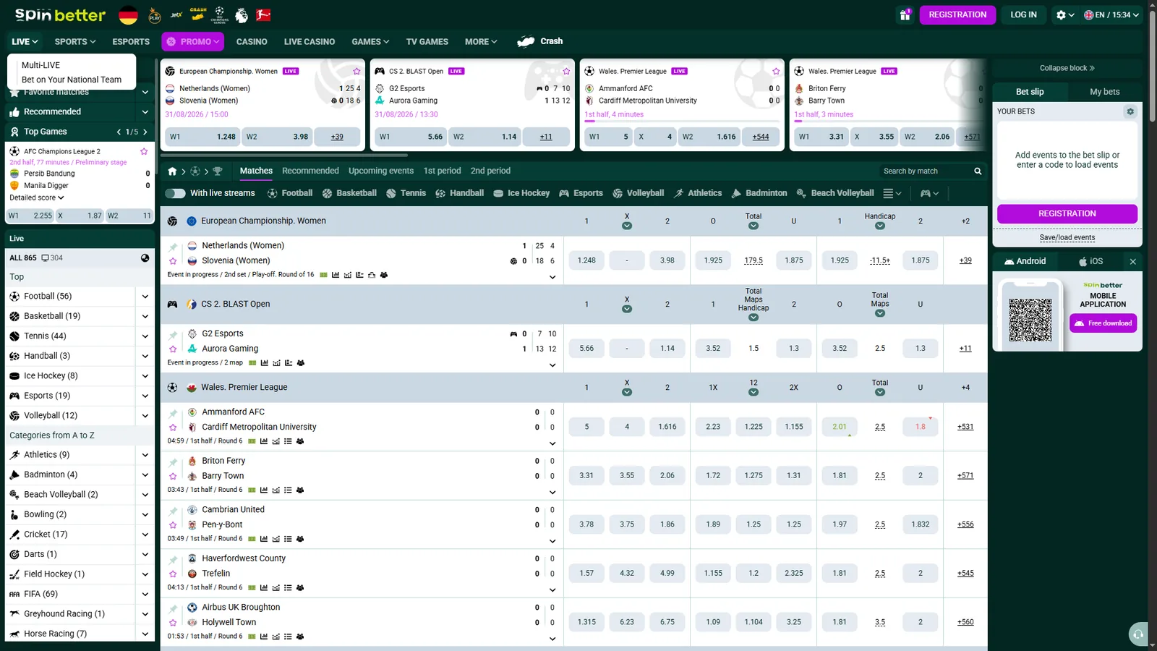Expand Cricket (17) category
This screenshot has width=1157, height=651.
point(145,535)
